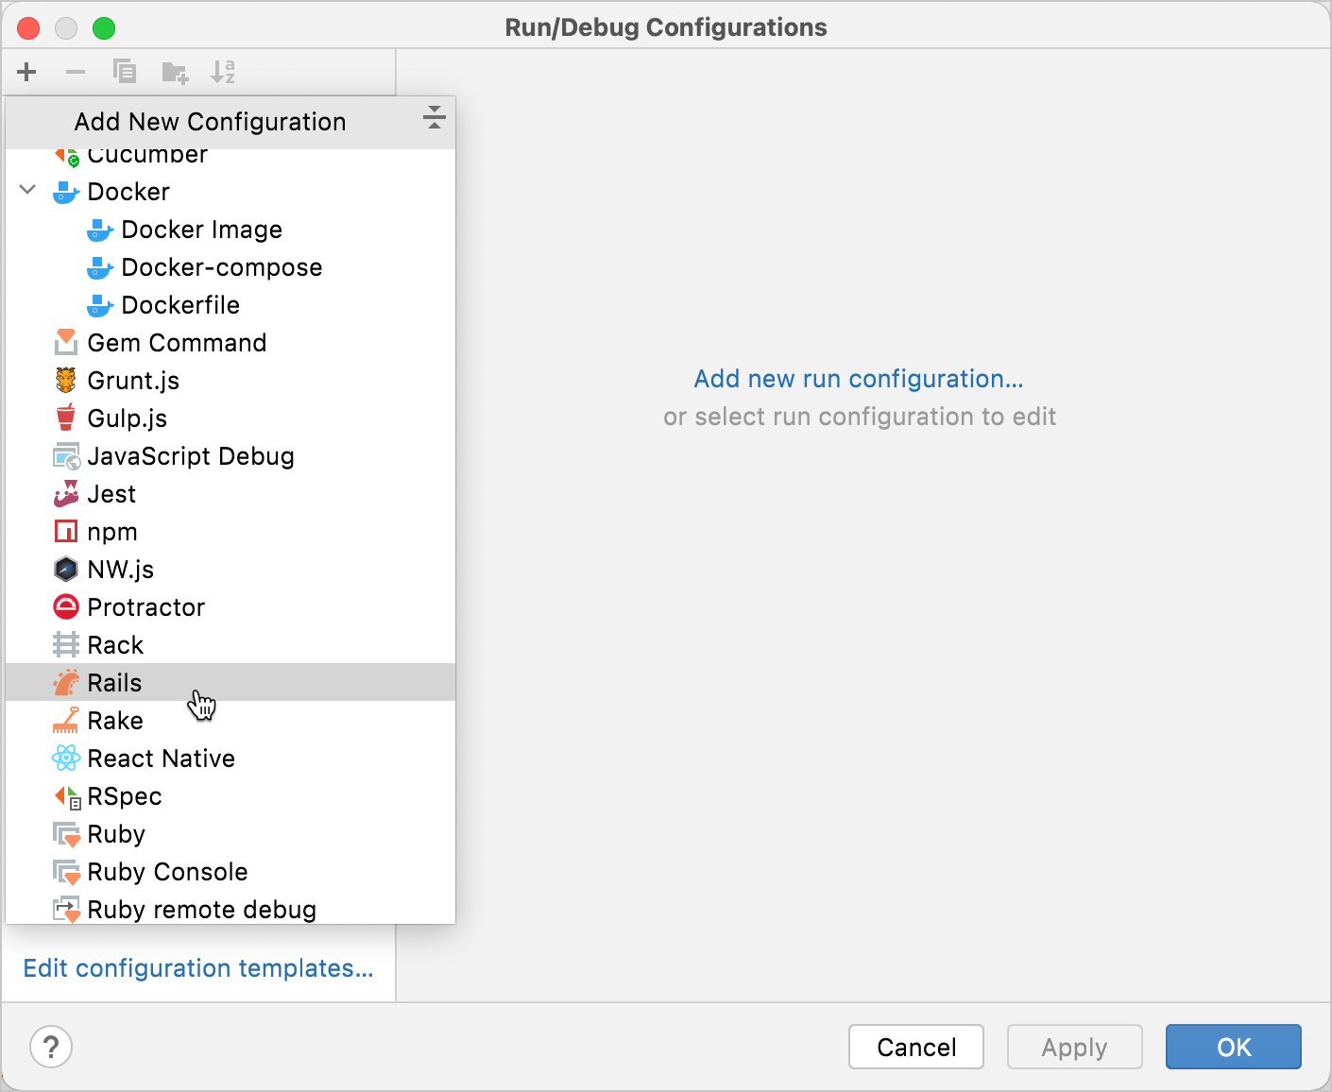Click the Ruby Console icon
Image resolution: width=1332 pixels, height=1092 pixels.
click(66, 872)
